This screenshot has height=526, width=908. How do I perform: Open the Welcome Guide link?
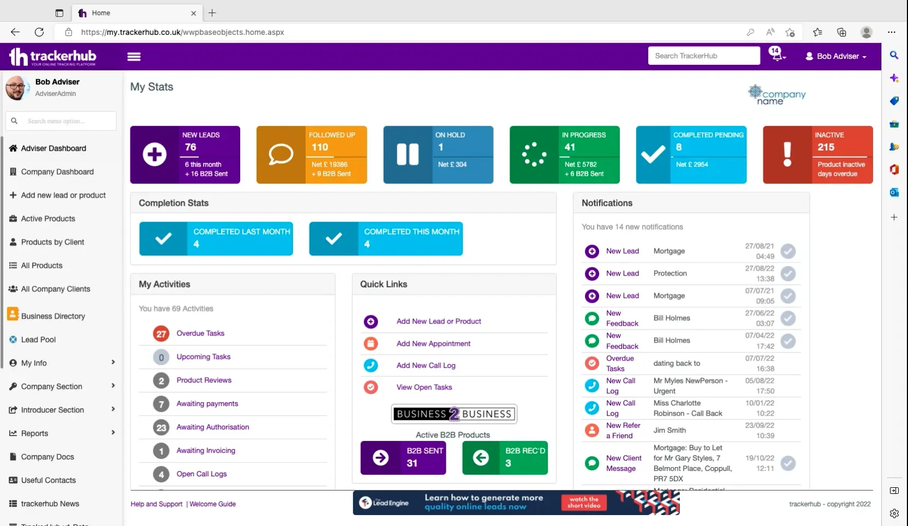click(x=213, y=504)
